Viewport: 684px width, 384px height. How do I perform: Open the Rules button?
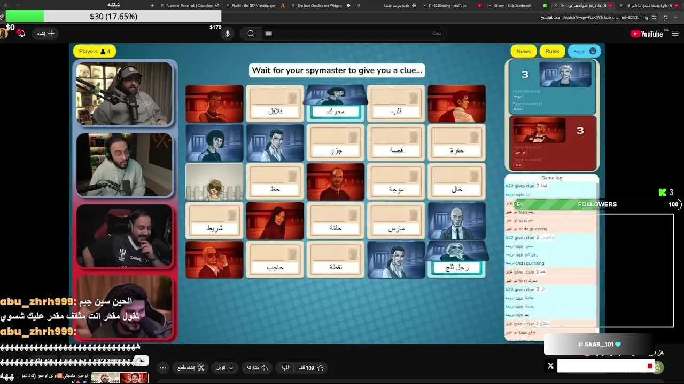coord(552,51)
